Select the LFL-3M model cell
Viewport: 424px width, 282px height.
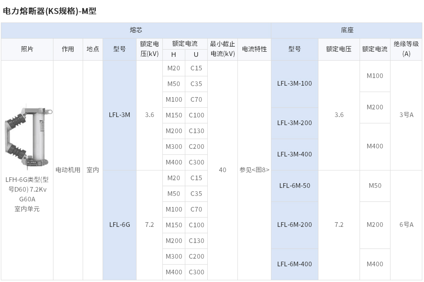[120, 115]
